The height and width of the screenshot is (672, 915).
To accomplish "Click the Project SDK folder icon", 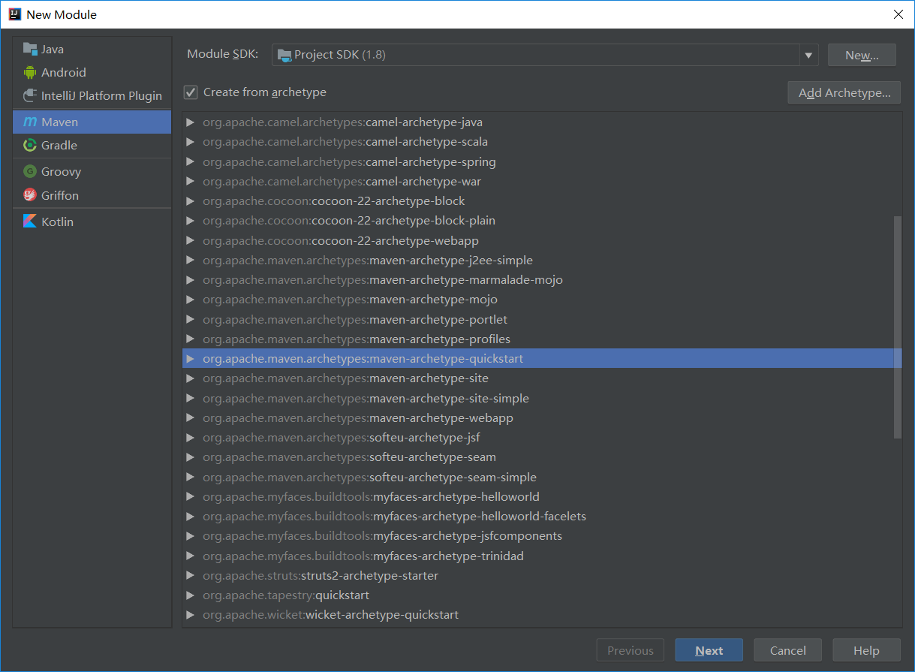I will [x=284, y=55].
